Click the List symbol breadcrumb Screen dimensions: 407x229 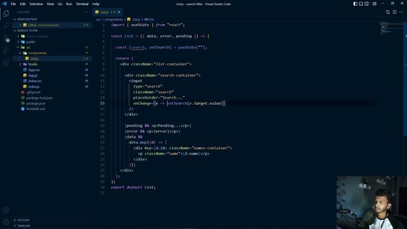[x=149, y=20]
